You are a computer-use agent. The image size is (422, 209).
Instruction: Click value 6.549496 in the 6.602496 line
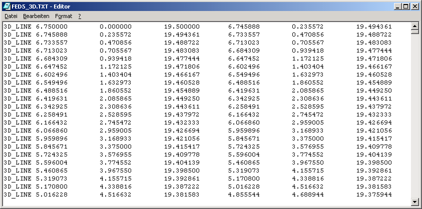(244, 74)
